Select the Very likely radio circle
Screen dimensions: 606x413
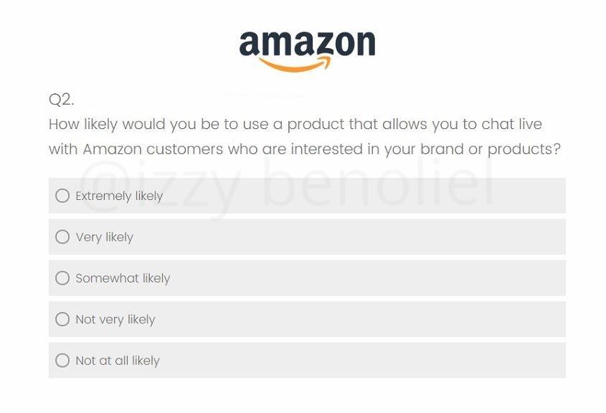[x=62, y=237]
